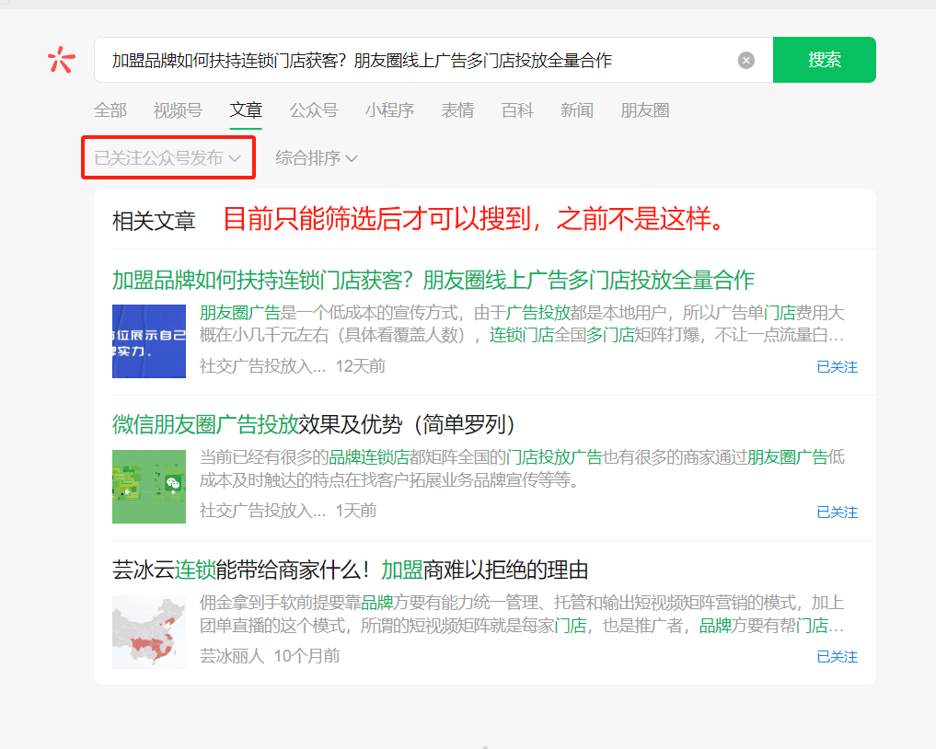
Task: Click the 10个月前 timestamp
Action: 306,656
